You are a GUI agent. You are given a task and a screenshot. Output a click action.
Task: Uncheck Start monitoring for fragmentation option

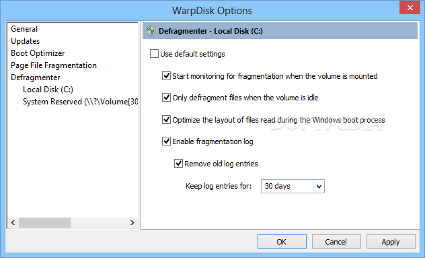(x=166, y=75)
